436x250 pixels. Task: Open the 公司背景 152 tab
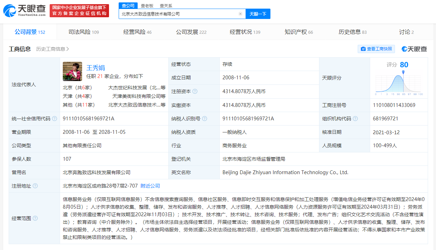[30, 32]
